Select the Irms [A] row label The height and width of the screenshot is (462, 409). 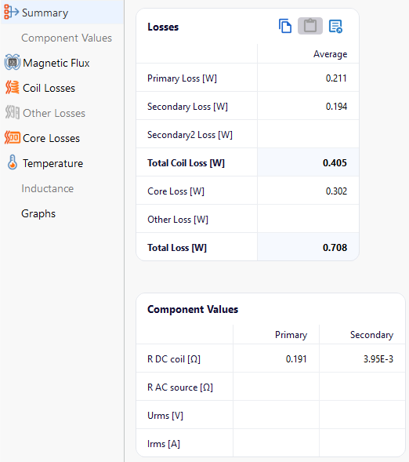(x=164, y=444)
